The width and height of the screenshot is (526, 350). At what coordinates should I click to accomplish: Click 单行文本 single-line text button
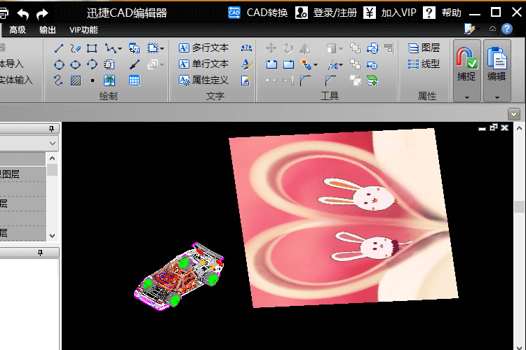coord(203,64)
